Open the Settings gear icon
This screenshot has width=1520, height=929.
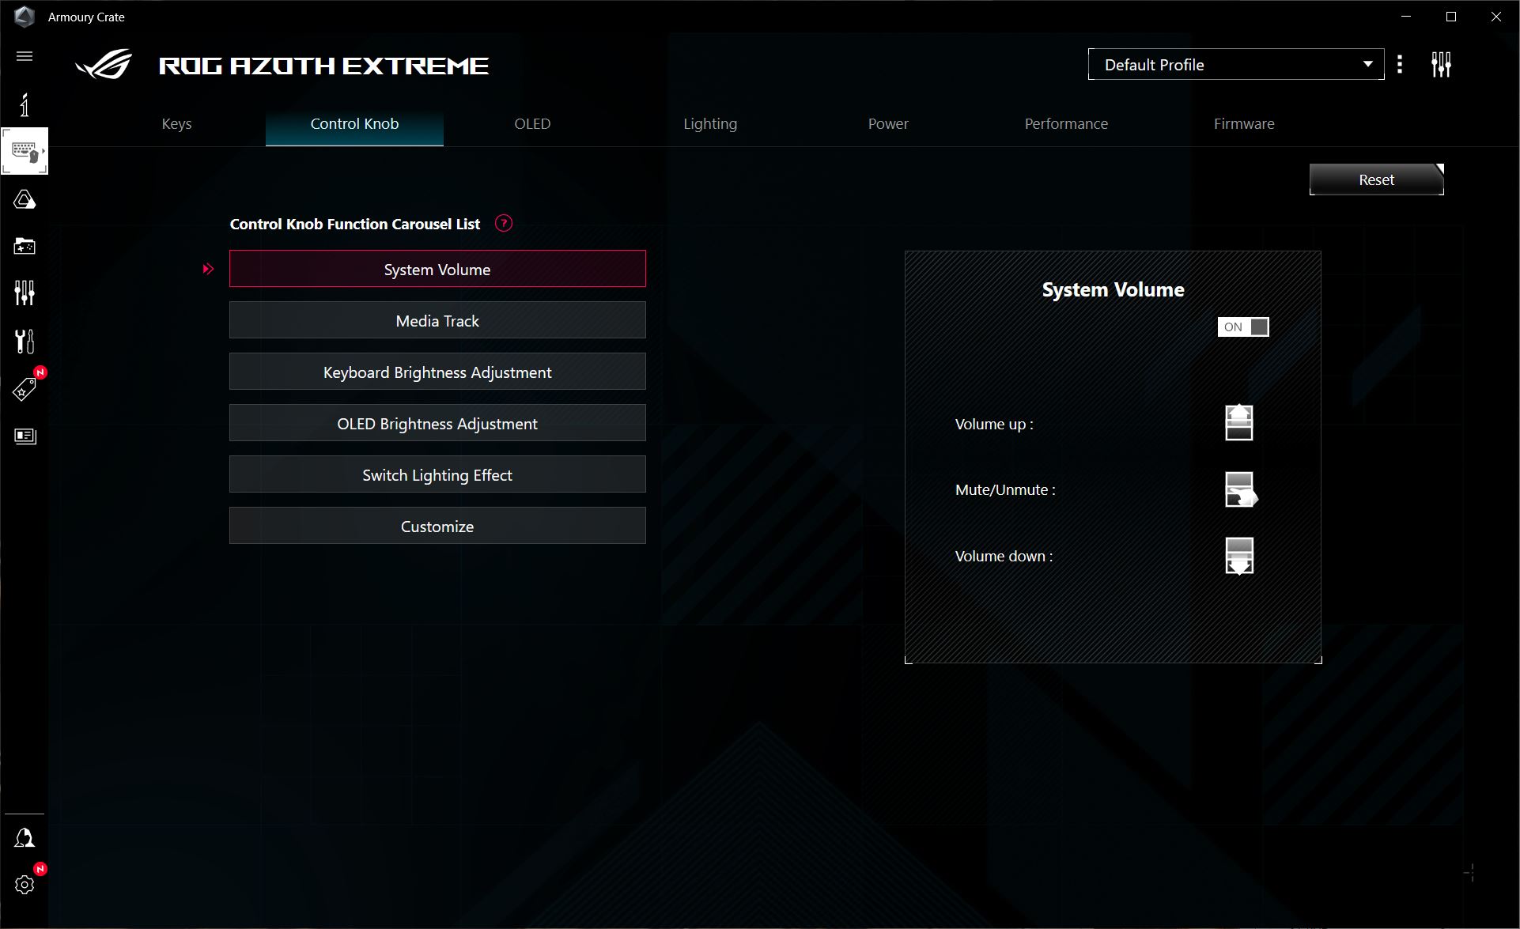(x=25, y=885)
